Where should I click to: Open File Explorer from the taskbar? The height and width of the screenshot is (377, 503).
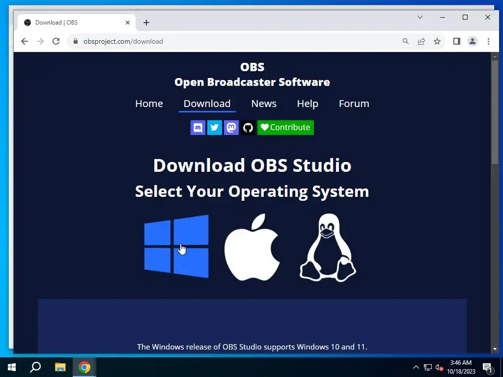(60, 367)
